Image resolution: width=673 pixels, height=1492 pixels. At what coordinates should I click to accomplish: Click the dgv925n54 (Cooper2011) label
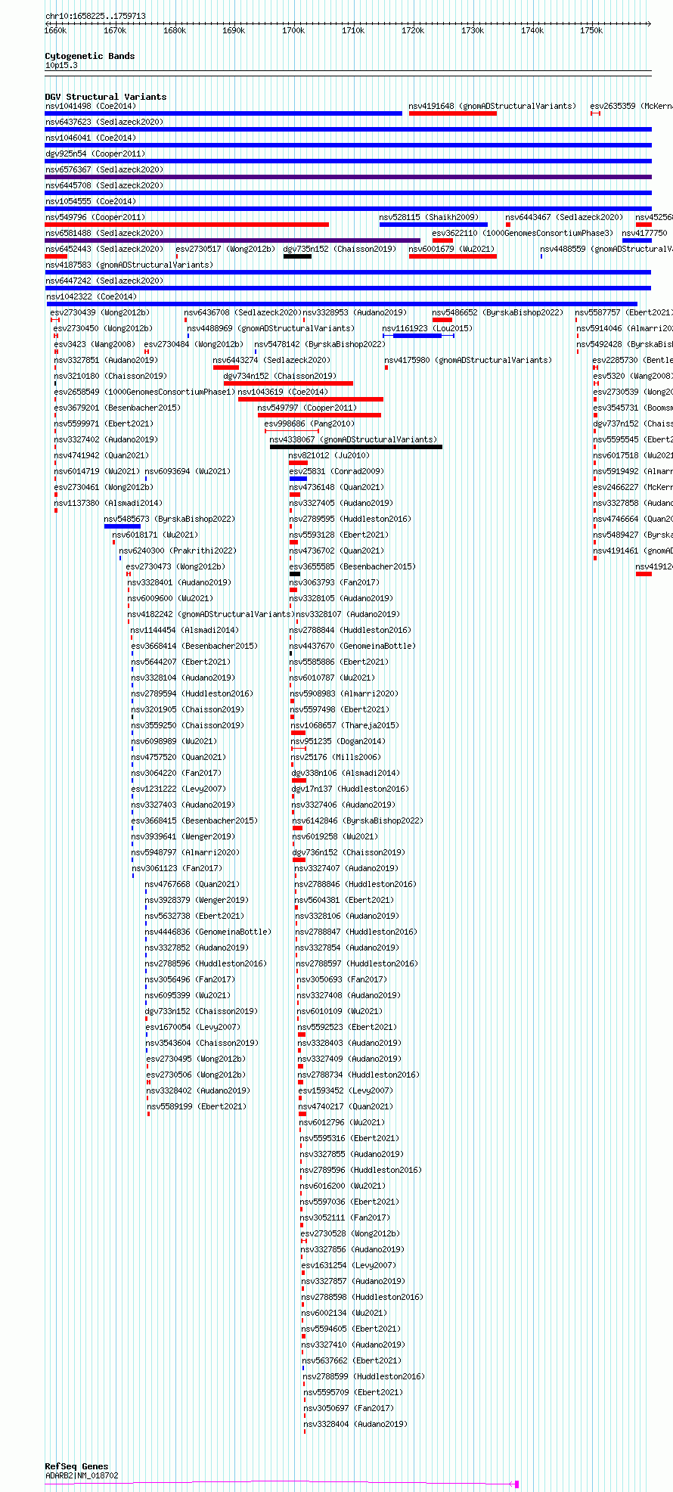pos(95,154)
